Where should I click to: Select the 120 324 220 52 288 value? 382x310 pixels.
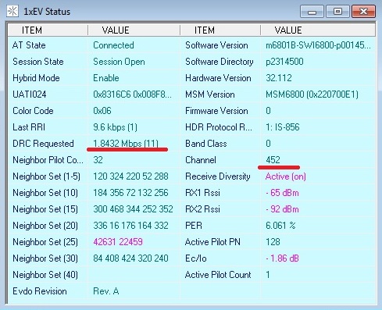(x=130, y=176)
